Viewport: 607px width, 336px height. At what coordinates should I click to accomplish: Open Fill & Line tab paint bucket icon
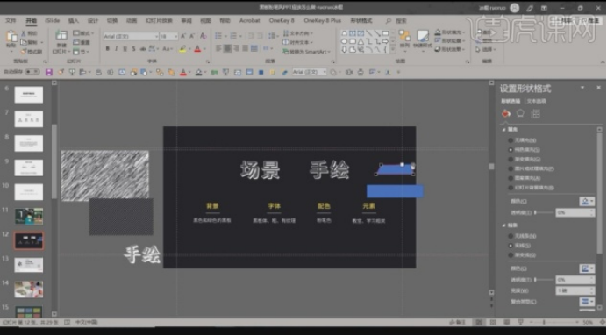pos(506,113)
